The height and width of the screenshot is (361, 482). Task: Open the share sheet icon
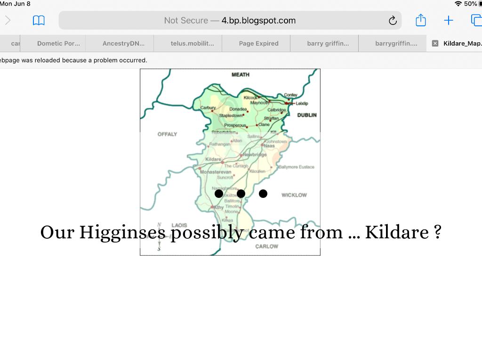pos(420,20)
